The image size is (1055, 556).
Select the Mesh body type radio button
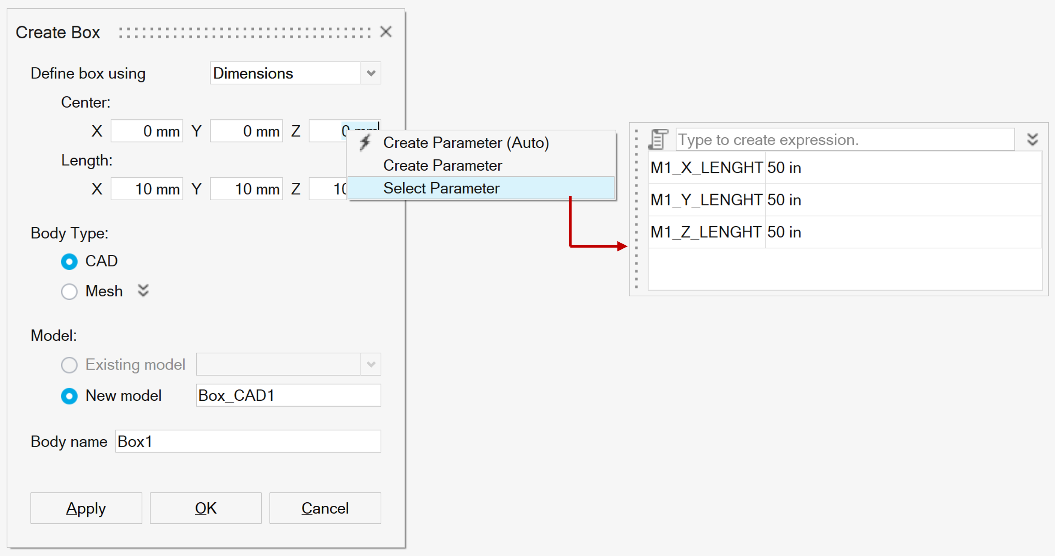[x=69, y=292]
